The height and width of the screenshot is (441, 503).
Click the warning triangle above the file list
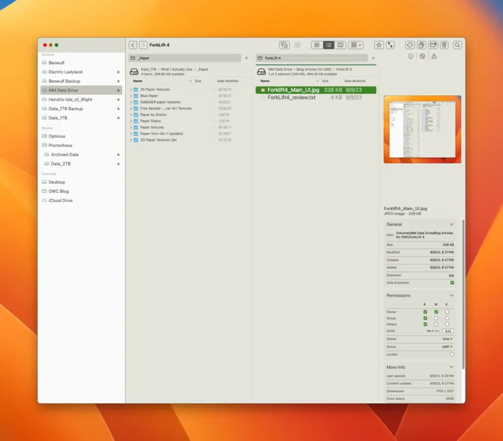point(433,56)
